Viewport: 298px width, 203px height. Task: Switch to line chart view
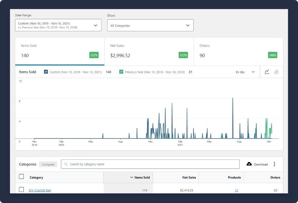(x=267, y=72)
